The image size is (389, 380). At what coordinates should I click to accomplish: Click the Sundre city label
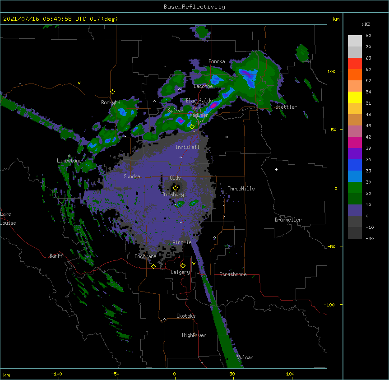[132, 176]
